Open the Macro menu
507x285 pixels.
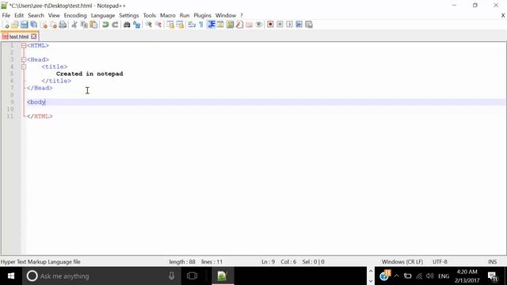tap(167, 16)
